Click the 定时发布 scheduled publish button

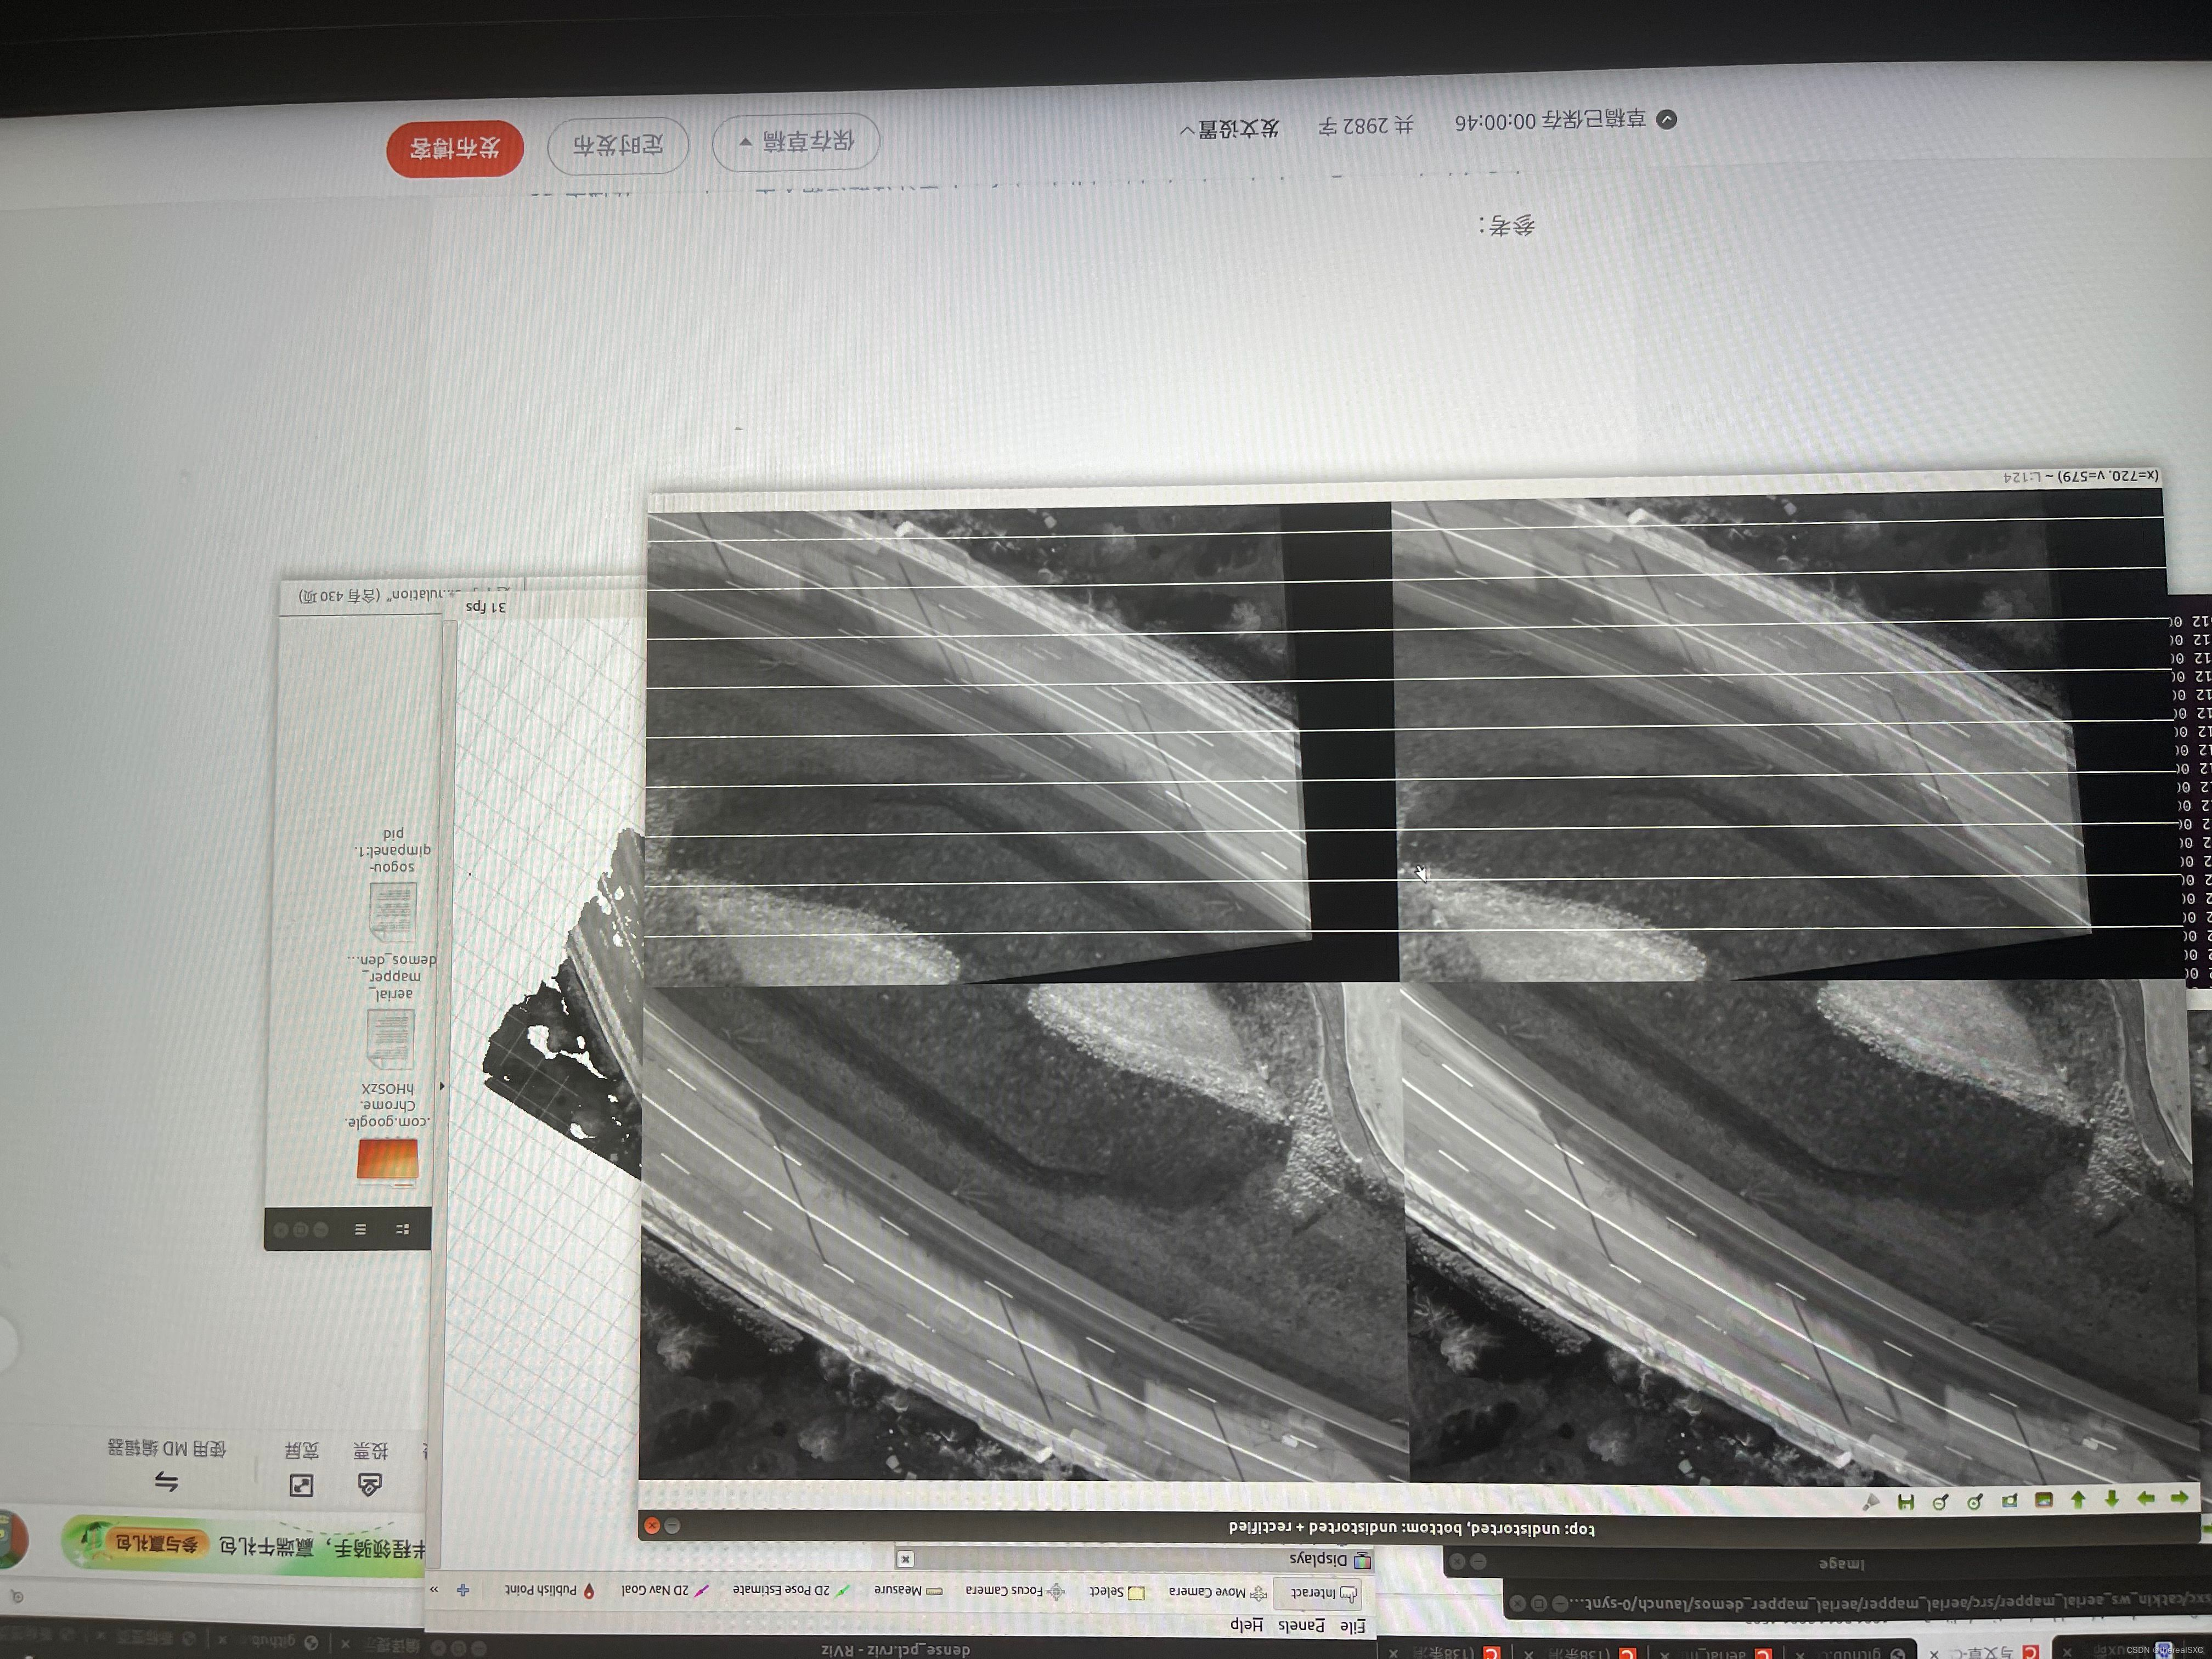pos(617,145)
